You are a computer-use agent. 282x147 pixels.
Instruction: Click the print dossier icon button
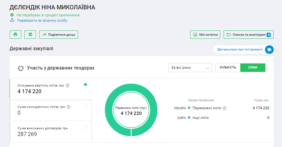pos(15,35)
